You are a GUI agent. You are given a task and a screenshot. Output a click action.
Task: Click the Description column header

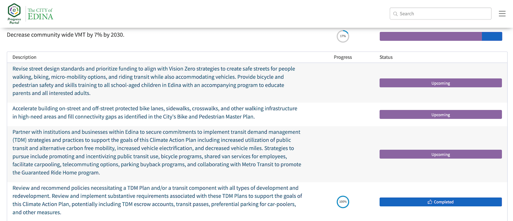(24, 57)
